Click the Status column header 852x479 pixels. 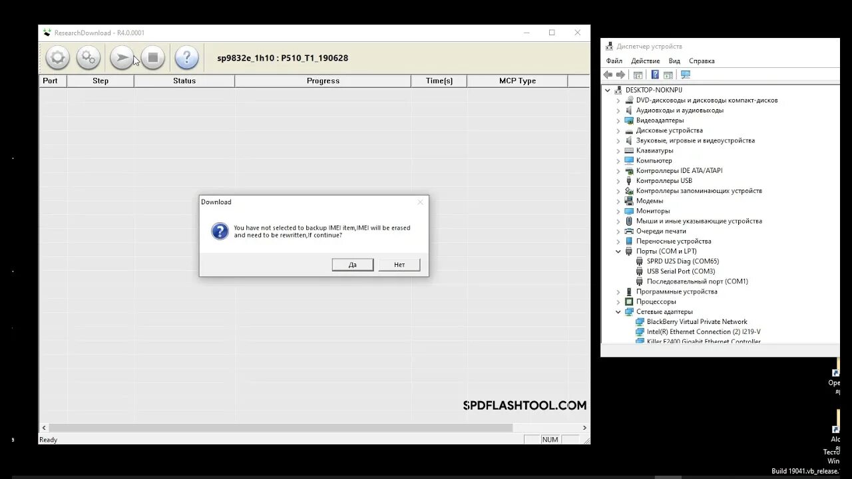point(184,81)
